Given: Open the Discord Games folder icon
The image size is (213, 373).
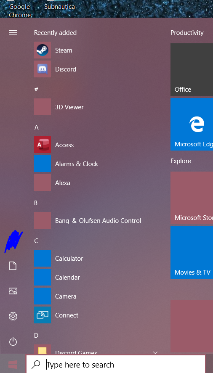Looking at the screenshot, I should [x=43, y=349].
